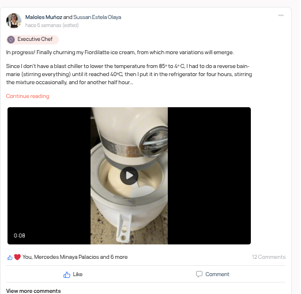
Task: Click the red heart reaction icon
Action: click(17, 257)
